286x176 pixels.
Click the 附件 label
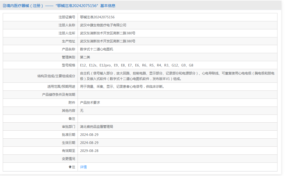pyautogui.click(x=72, y=103)
